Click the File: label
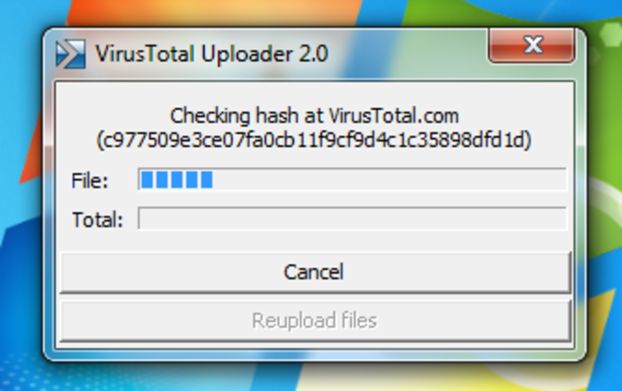This screenshot has height=391, width=622. pos(90,180)
